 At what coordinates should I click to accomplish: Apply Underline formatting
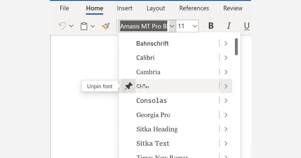coord(247,26)
